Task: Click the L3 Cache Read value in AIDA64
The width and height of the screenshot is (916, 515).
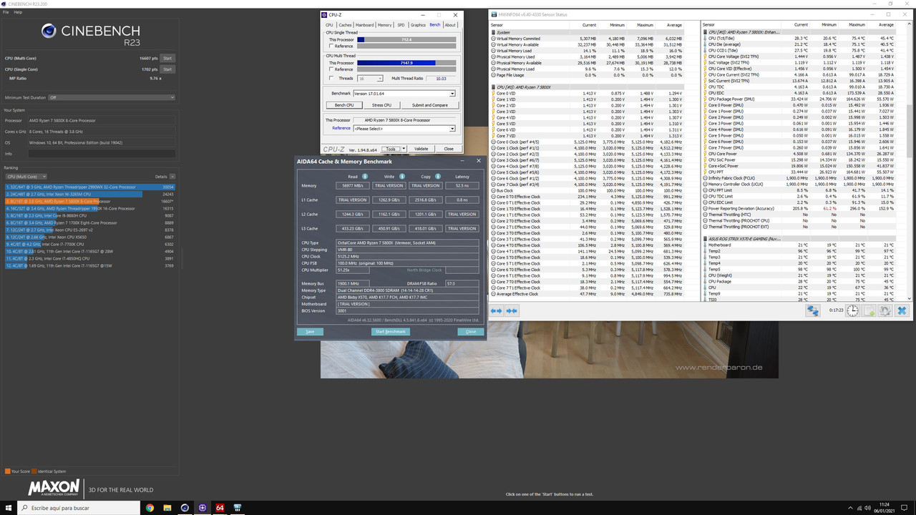Action: point(352,228)
